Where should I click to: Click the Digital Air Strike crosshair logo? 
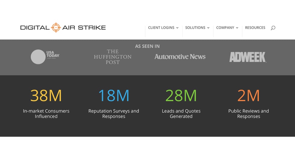click(56, 27)
